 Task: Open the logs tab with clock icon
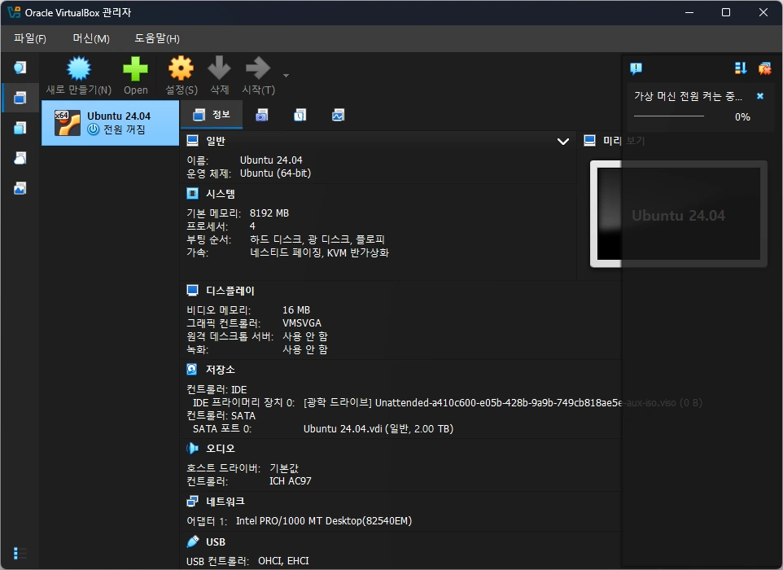point(300,116)
